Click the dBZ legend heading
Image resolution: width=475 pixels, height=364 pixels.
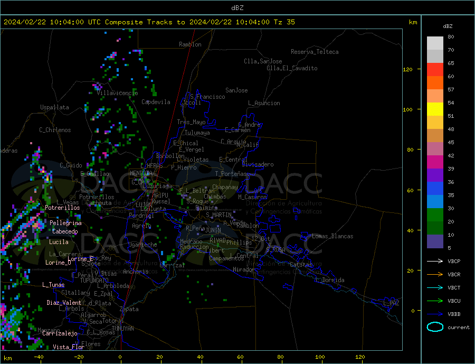pos(448,26)
